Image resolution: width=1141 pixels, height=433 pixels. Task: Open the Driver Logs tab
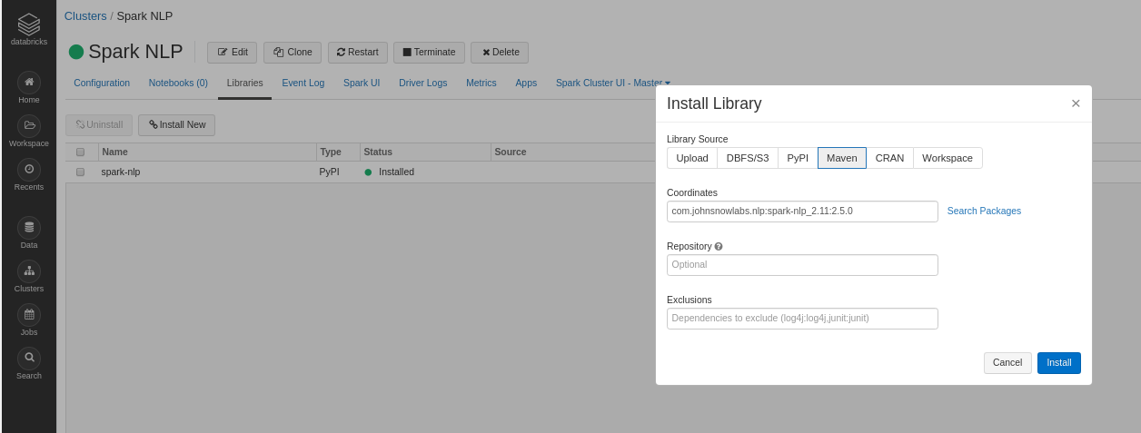(x=423, y=83)
